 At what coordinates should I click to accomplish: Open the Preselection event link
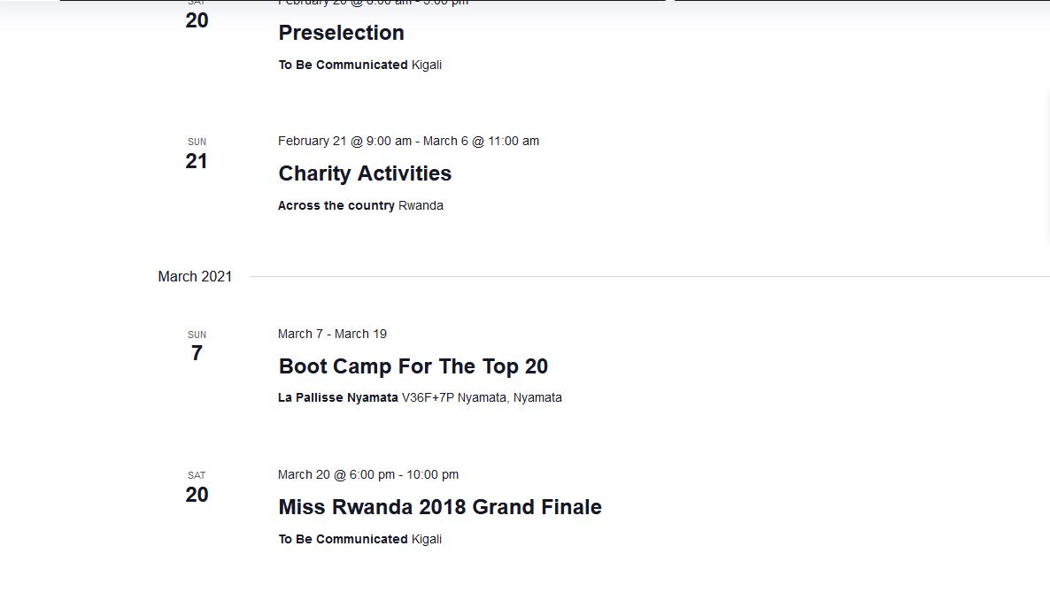click(x=341, y=33)
